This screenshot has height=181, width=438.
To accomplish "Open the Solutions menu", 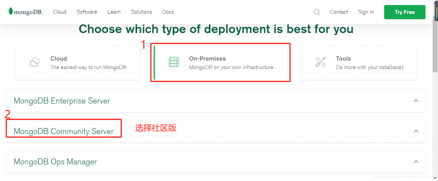I will coord(141,12).
